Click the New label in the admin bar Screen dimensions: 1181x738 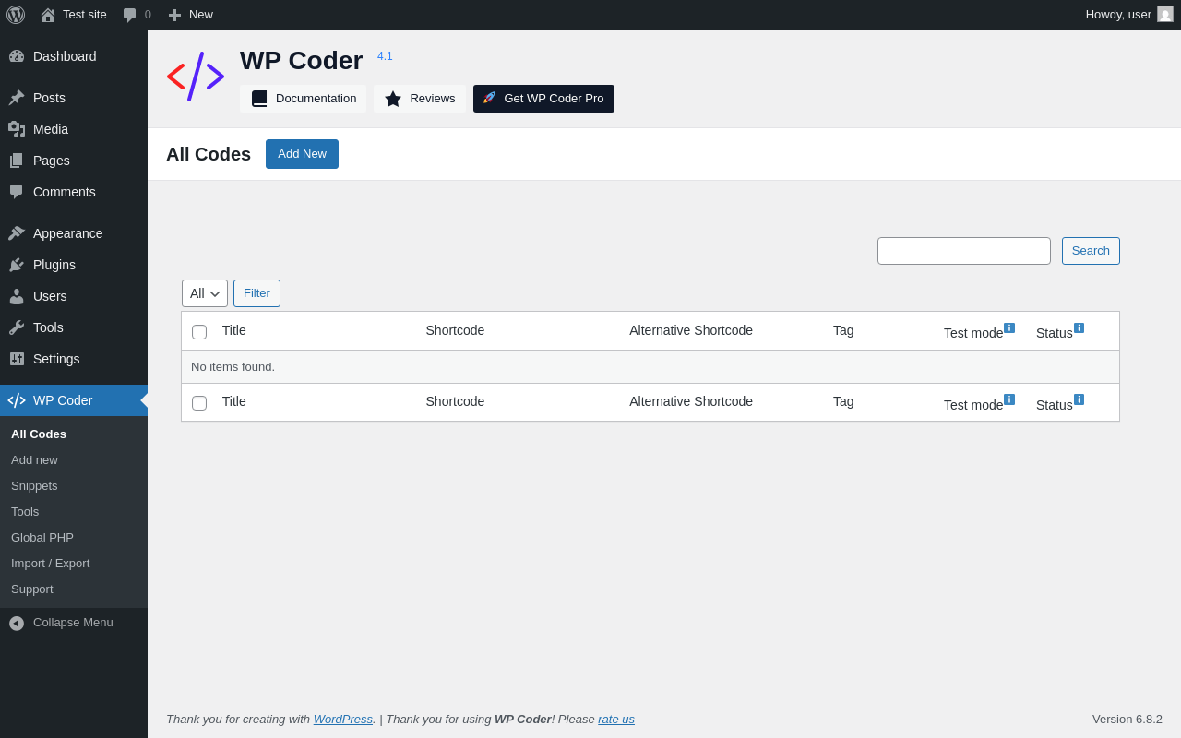(x=201, y=15)
